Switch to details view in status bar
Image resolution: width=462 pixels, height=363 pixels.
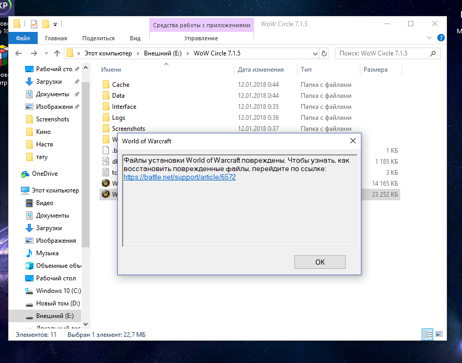(x=427, y=334)
